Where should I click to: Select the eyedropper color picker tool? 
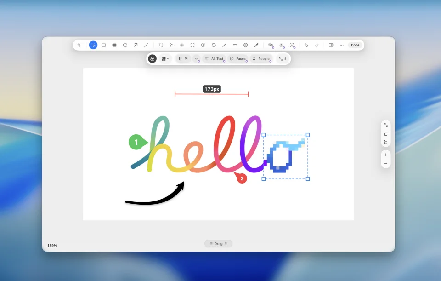256,45
